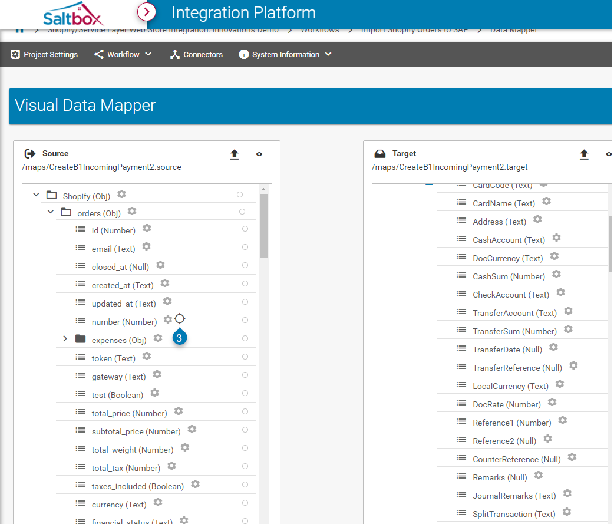Click the list icon for test (Boolean)
Viewport: 614px width, 524px height.
pos(80,394)
